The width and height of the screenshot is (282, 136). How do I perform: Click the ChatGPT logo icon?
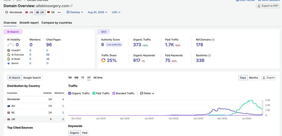pyautogui.click(x=9, y=50)
